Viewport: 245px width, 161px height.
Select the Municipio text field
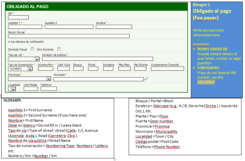pos(98,79)
